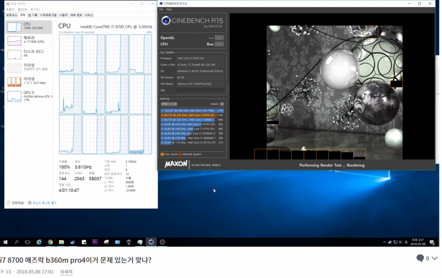The height and width of the screenshot is (278, 442).
Task: Select Core i7-3840QM ranking row
Action: coord(192,138)
